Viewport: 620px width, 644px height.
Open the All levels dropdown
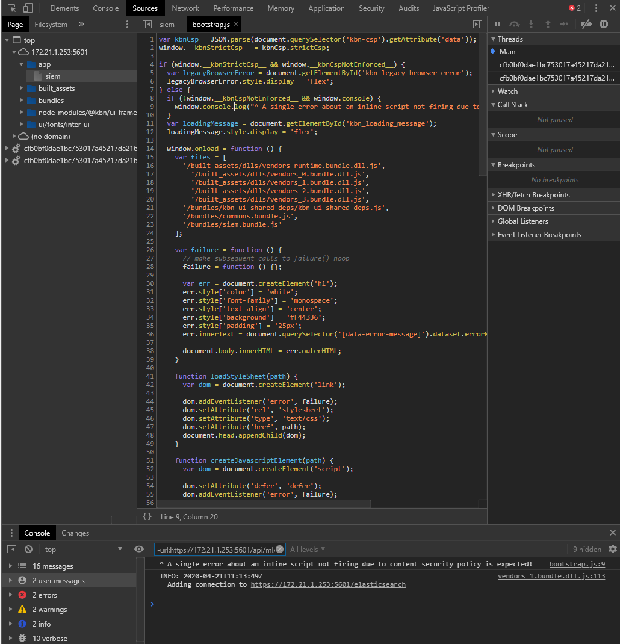[x=308, y=549]
